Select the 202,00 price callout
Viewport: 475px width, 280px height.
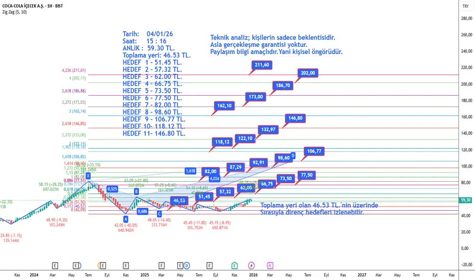pos(308,73)
